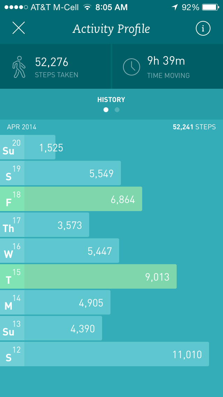Select the Sunday 20 bar with 1,525 steps
The height and width of the screenshot is (397, 223).
[x=28, y=147]
